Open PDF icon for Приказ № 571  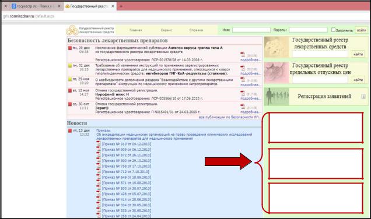(x=99, y=182)
